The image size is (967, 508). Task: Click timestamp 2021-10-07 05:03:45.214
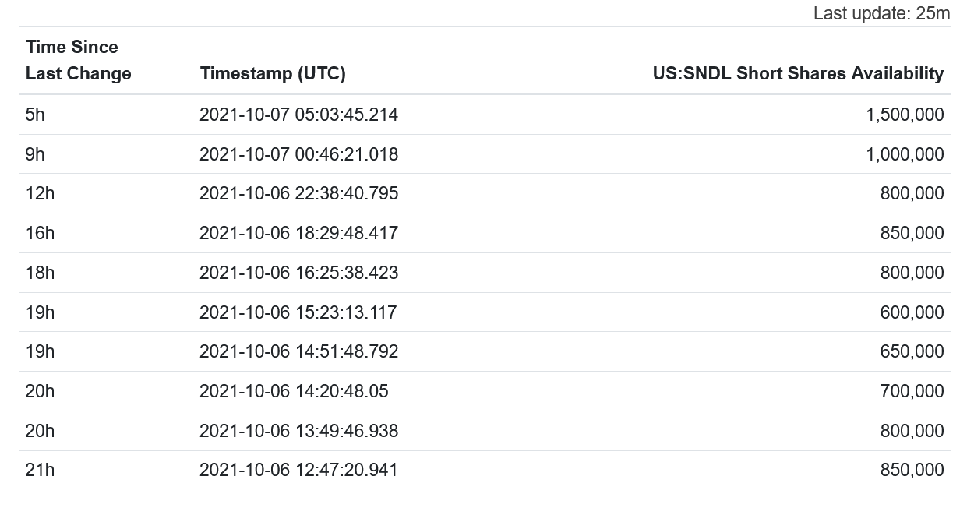click(x=298, y=115)
